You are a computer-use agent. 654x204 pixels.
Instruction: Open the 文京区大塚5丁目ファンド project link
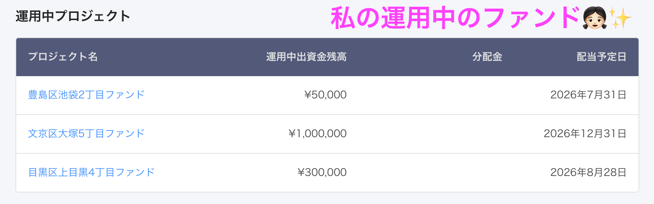point(86,134)
